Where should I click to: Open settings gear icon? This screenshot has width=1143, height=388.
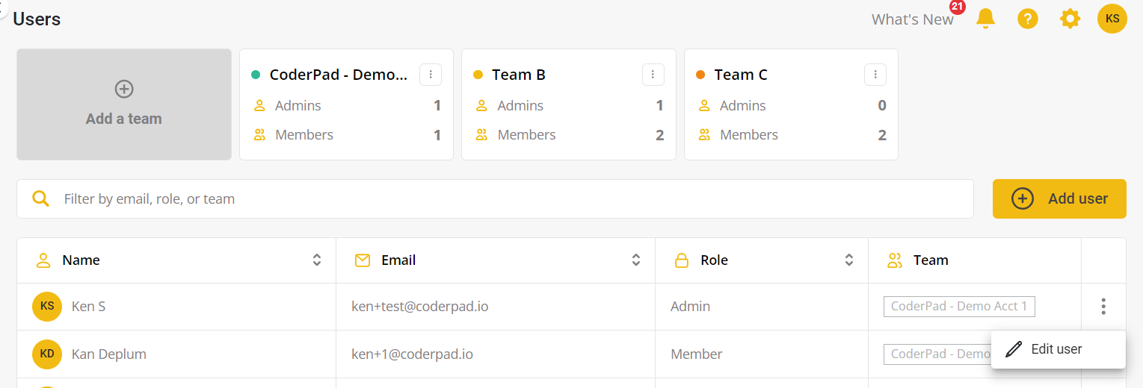click(1070, 19)
